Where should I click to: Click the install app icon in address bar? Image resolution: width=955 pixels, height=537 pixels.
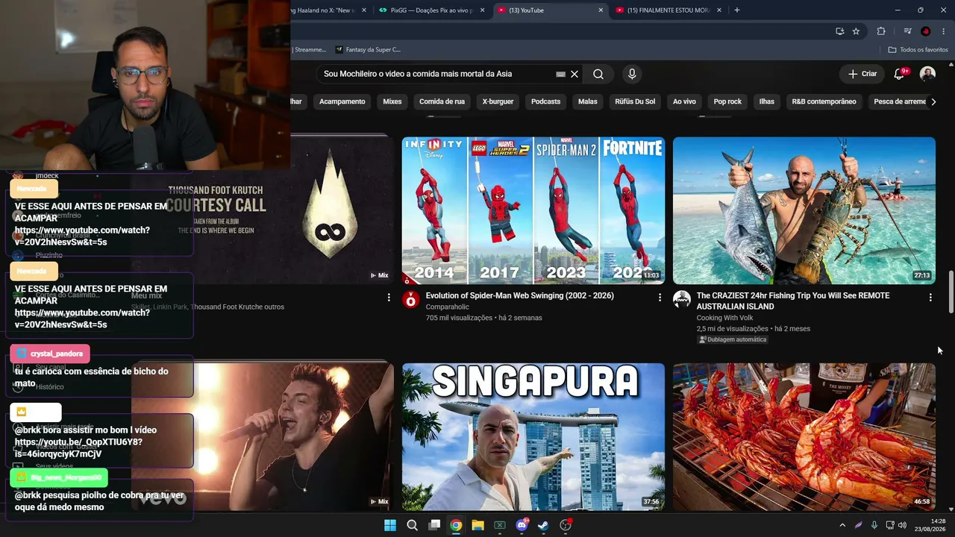pos(839,31)
